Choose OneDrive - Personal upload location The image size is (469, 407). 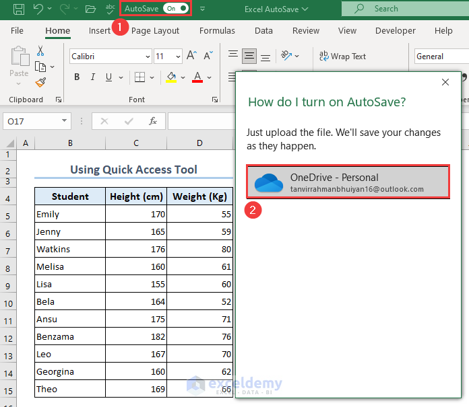pyautogui.click(x=348, y=182)
